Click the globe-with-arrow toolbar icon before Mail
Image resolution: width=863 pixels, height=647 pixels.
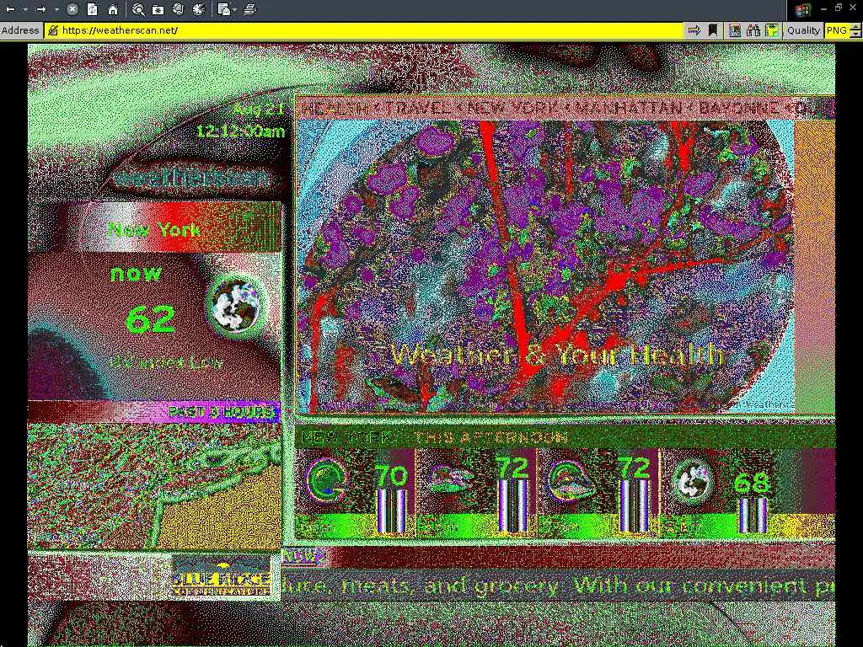tap(199, 9)
